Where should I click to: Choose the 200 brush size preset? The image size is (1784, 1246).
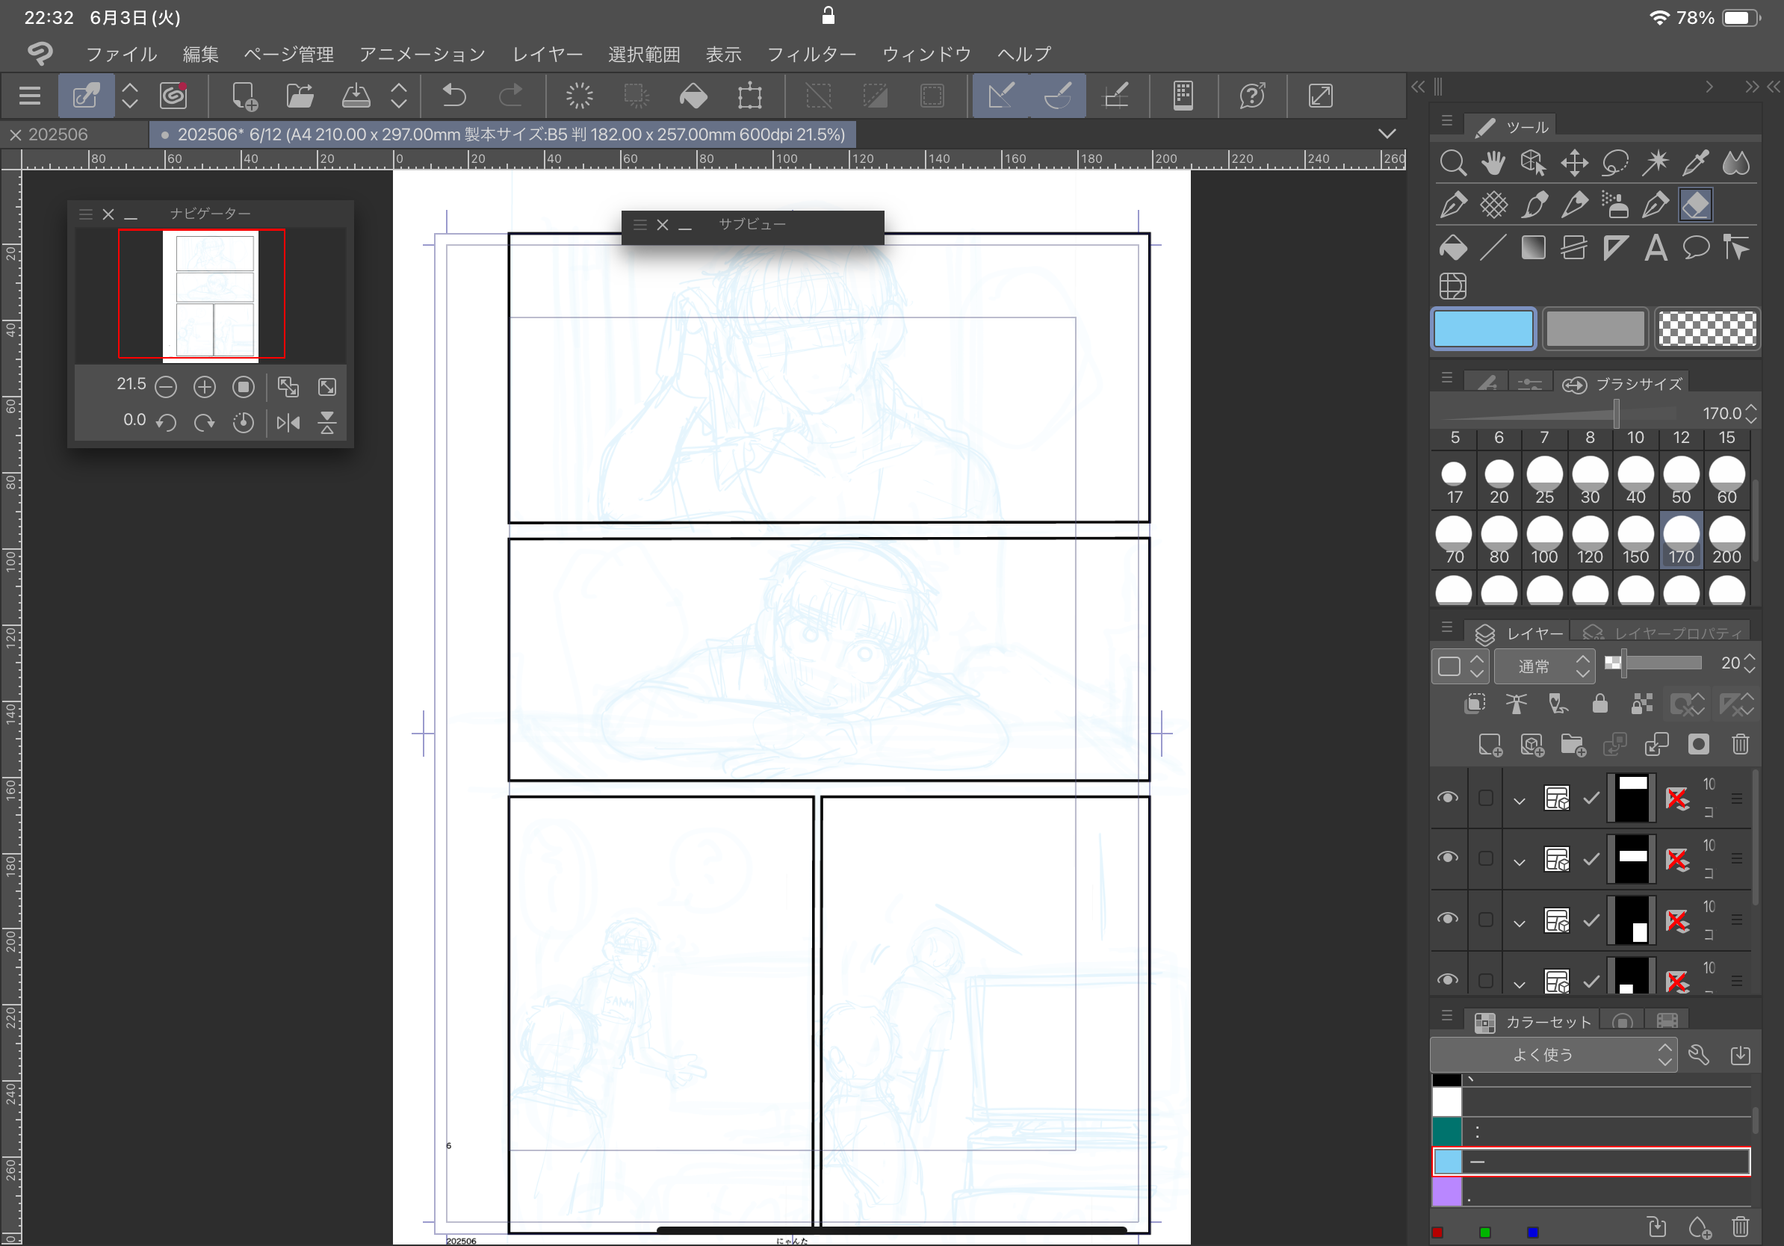(x=1726, y=540)
